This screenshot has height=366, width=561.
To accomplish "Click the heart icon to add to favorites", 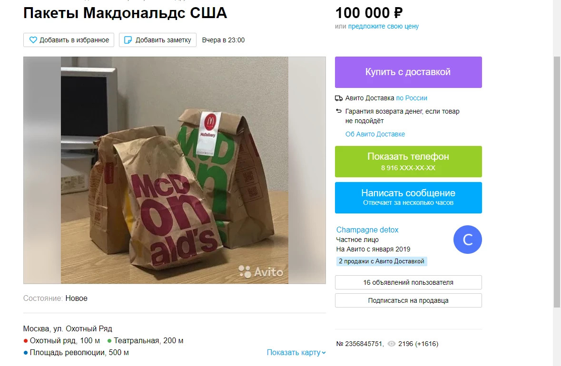I will pyautogui.click(x=33, y=40).
